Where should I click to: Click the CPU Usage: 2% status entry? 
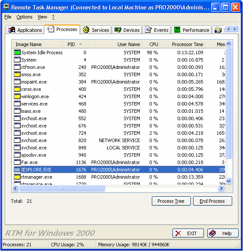point(67,245)
